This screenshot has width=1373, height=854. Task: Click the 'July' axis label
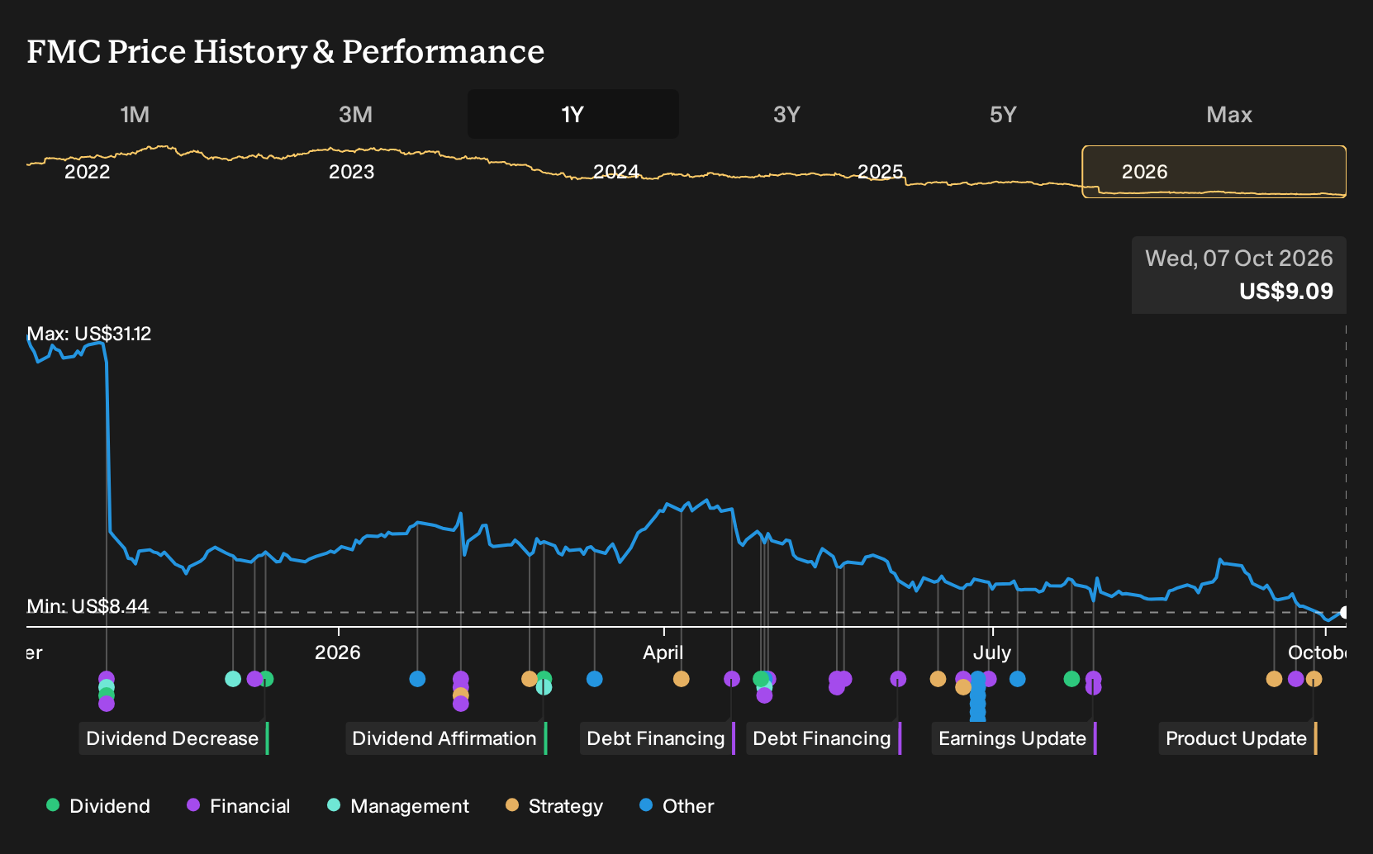click(x=992, y=652)
